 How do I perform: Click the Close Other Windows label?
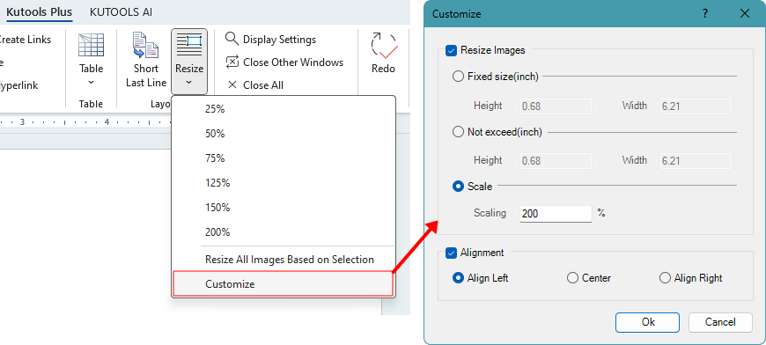(293, 62)
